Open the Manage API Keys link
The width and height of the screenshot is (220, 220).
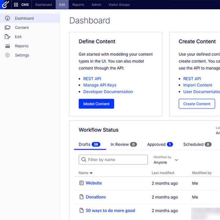[x=100, y=85]
